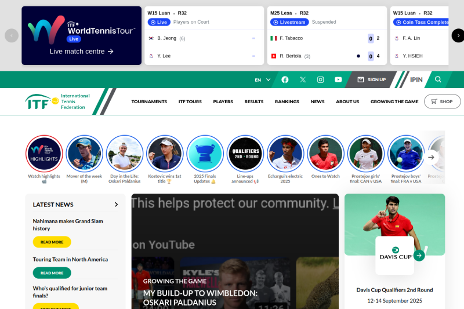Viewport: 464px width, 309px height.
Task: Expand Latest News with chevron arrow
Action: click(117, 205)
